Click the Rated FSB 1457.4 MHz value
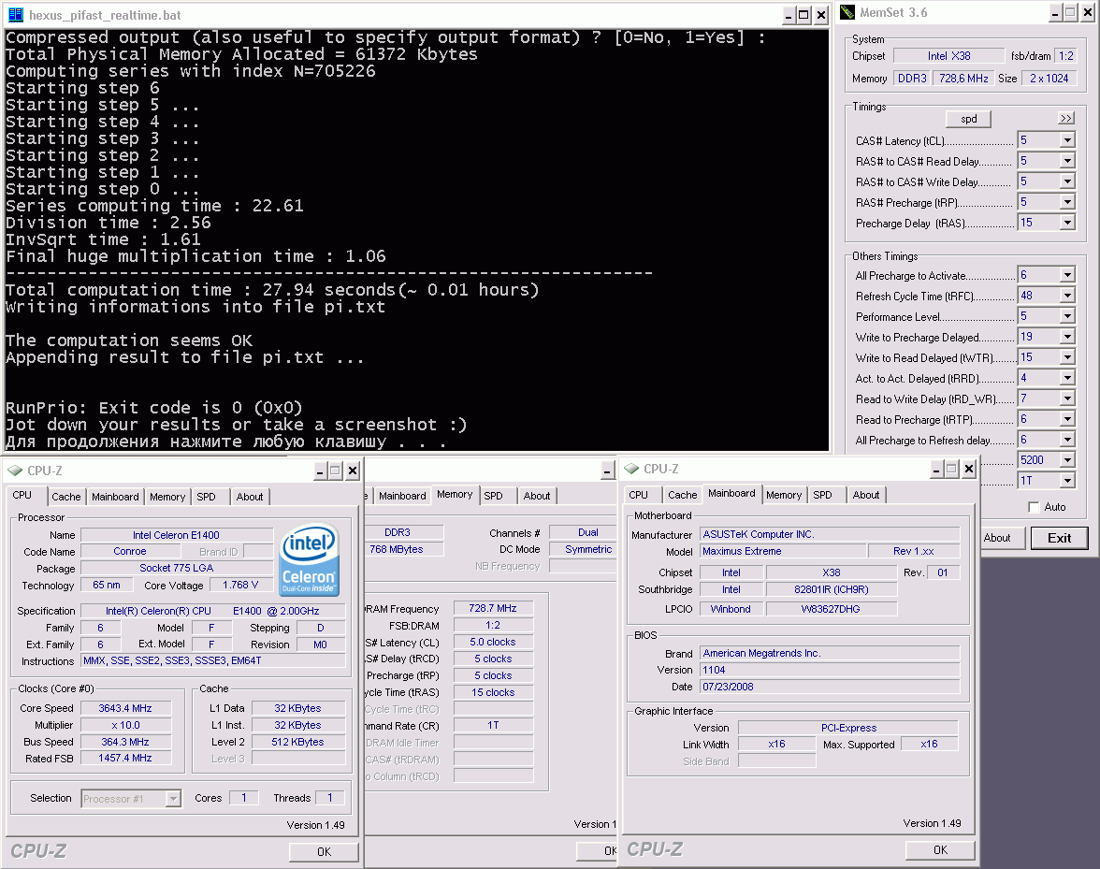Image resolution: width=1100 pixels, height=869 pixels. coord(125,759)
